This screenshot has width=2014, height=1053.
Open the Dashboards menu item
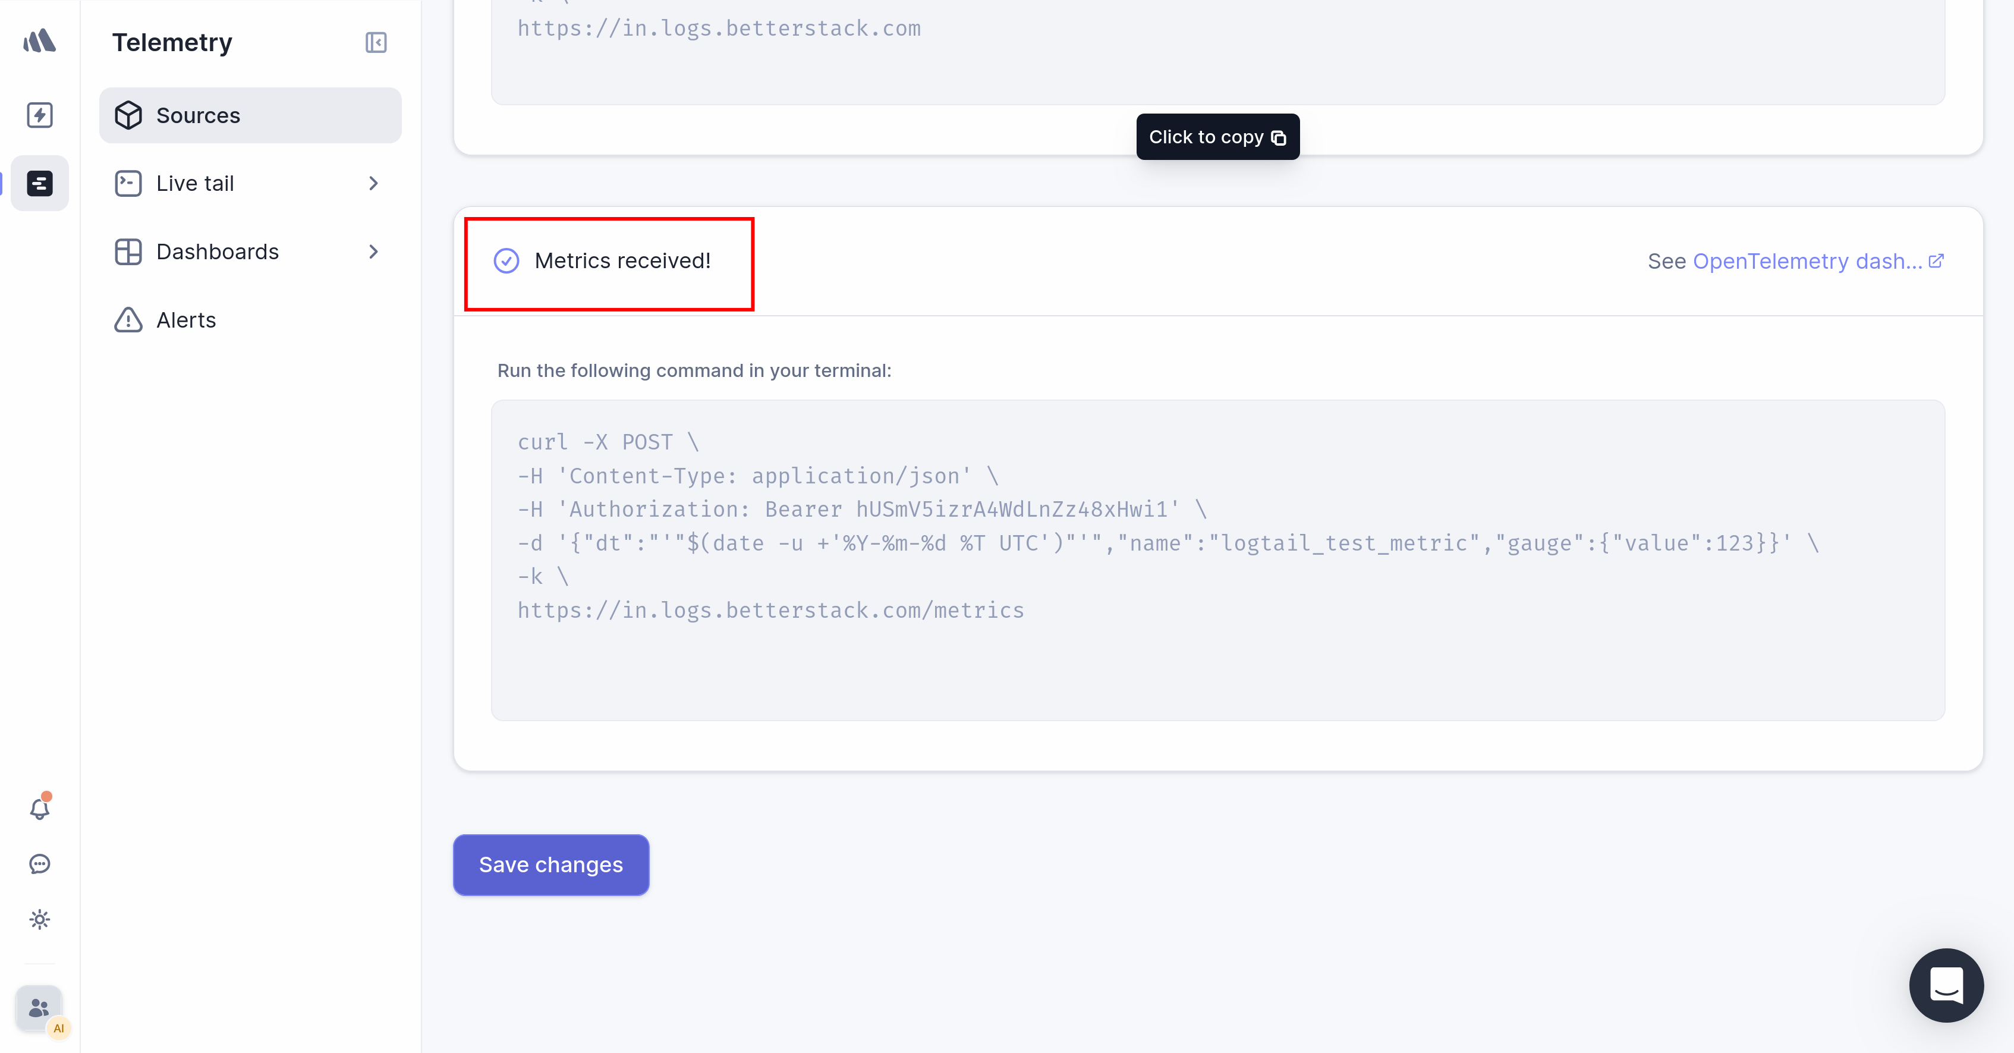tap(250, 252)
